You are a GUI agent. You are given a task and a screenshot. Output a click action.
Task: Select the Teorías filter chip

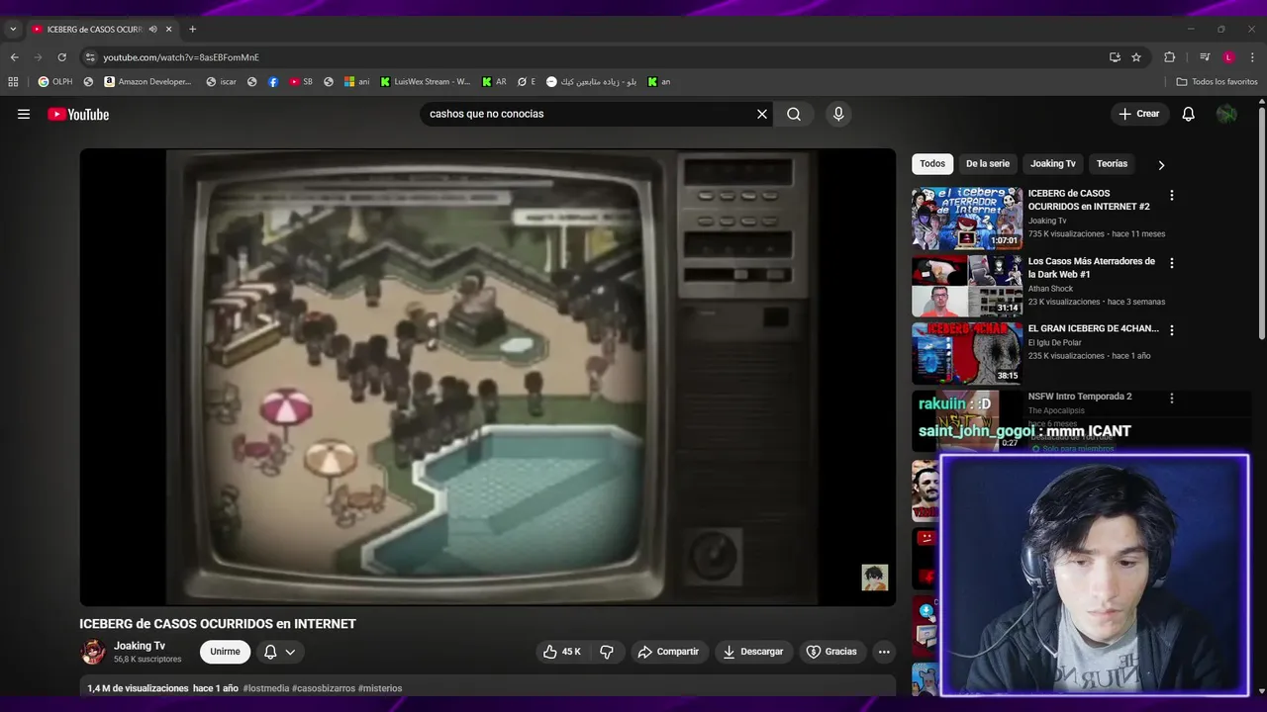(x=1112, y=164)
